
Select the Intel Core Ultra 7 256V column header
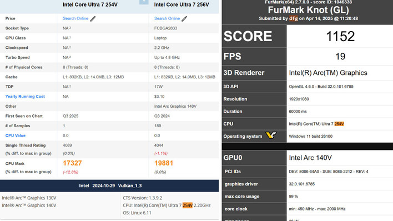pos(182,5)
